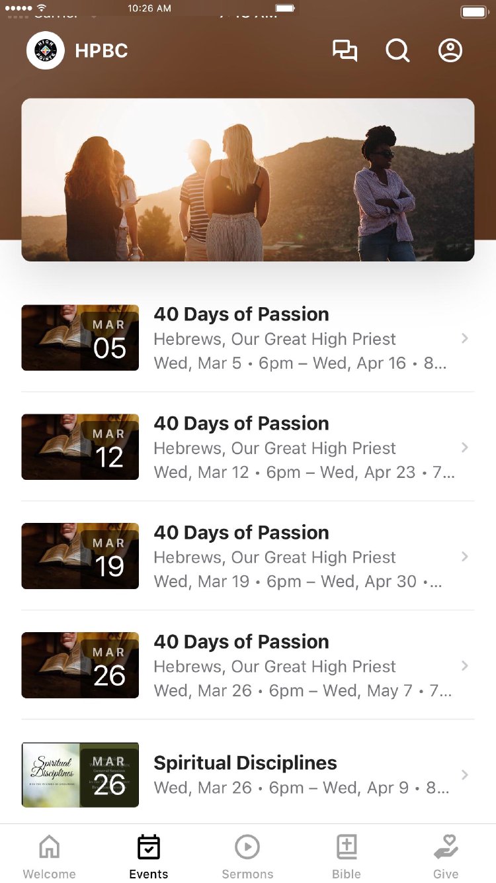Open the featured sunset banner image
The width and height of the screenshot is (496, 883).
tap(248, 180)
